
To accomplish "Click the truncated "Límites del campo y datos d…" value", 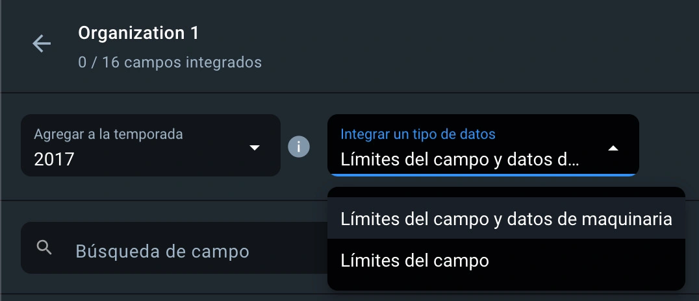I will point(459,159).
